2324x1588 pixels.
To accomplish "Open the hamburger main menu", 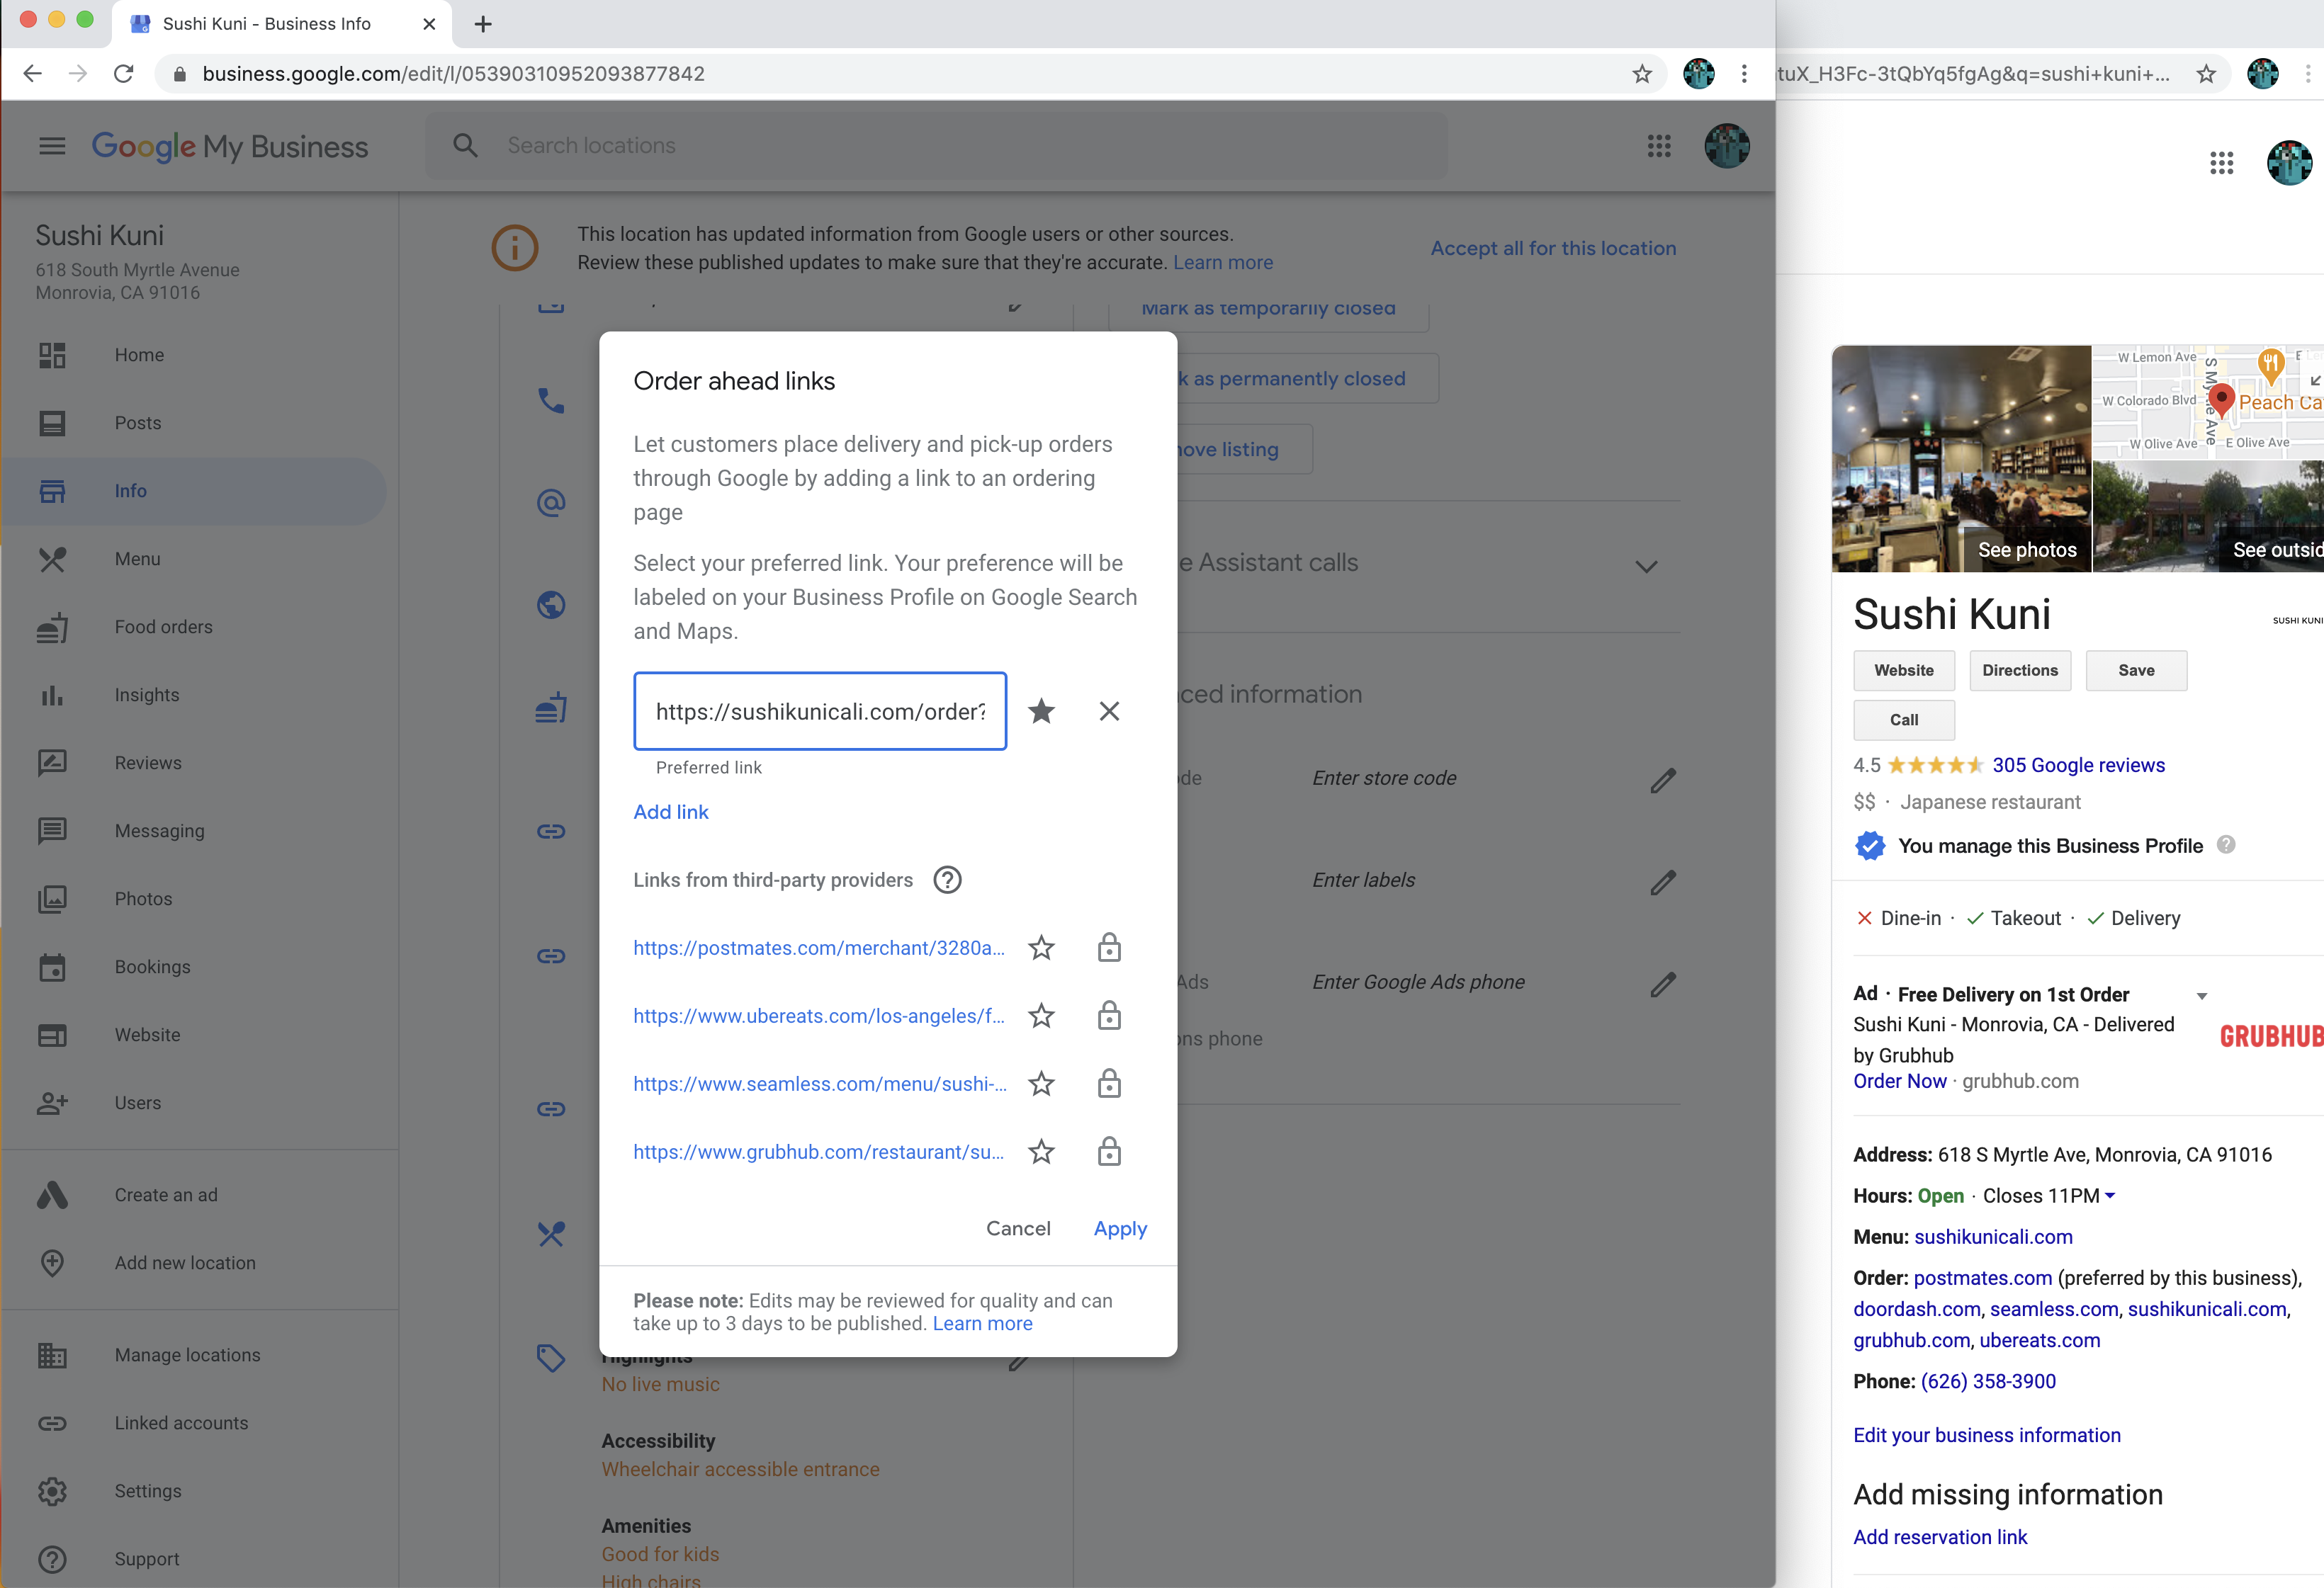I will click(52, 146).
